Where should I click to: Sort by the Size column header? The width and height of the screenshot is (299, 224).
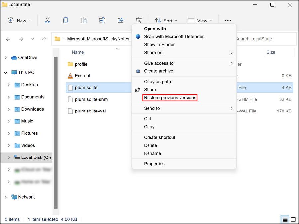coord(271,52)
